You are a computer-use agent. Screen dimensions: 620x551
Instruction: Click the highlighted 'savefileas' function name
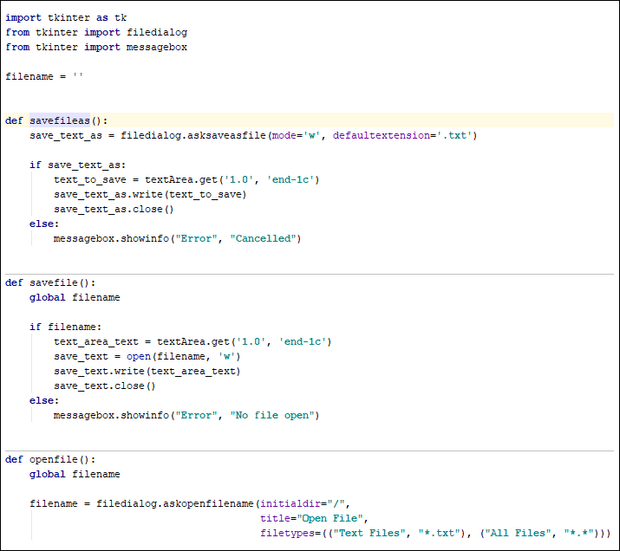click(60, 120)
